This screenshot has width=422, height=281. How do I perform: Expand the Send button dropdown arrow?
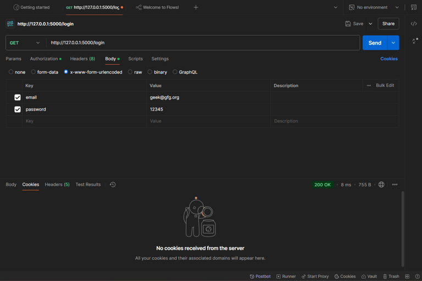point(393,43)
